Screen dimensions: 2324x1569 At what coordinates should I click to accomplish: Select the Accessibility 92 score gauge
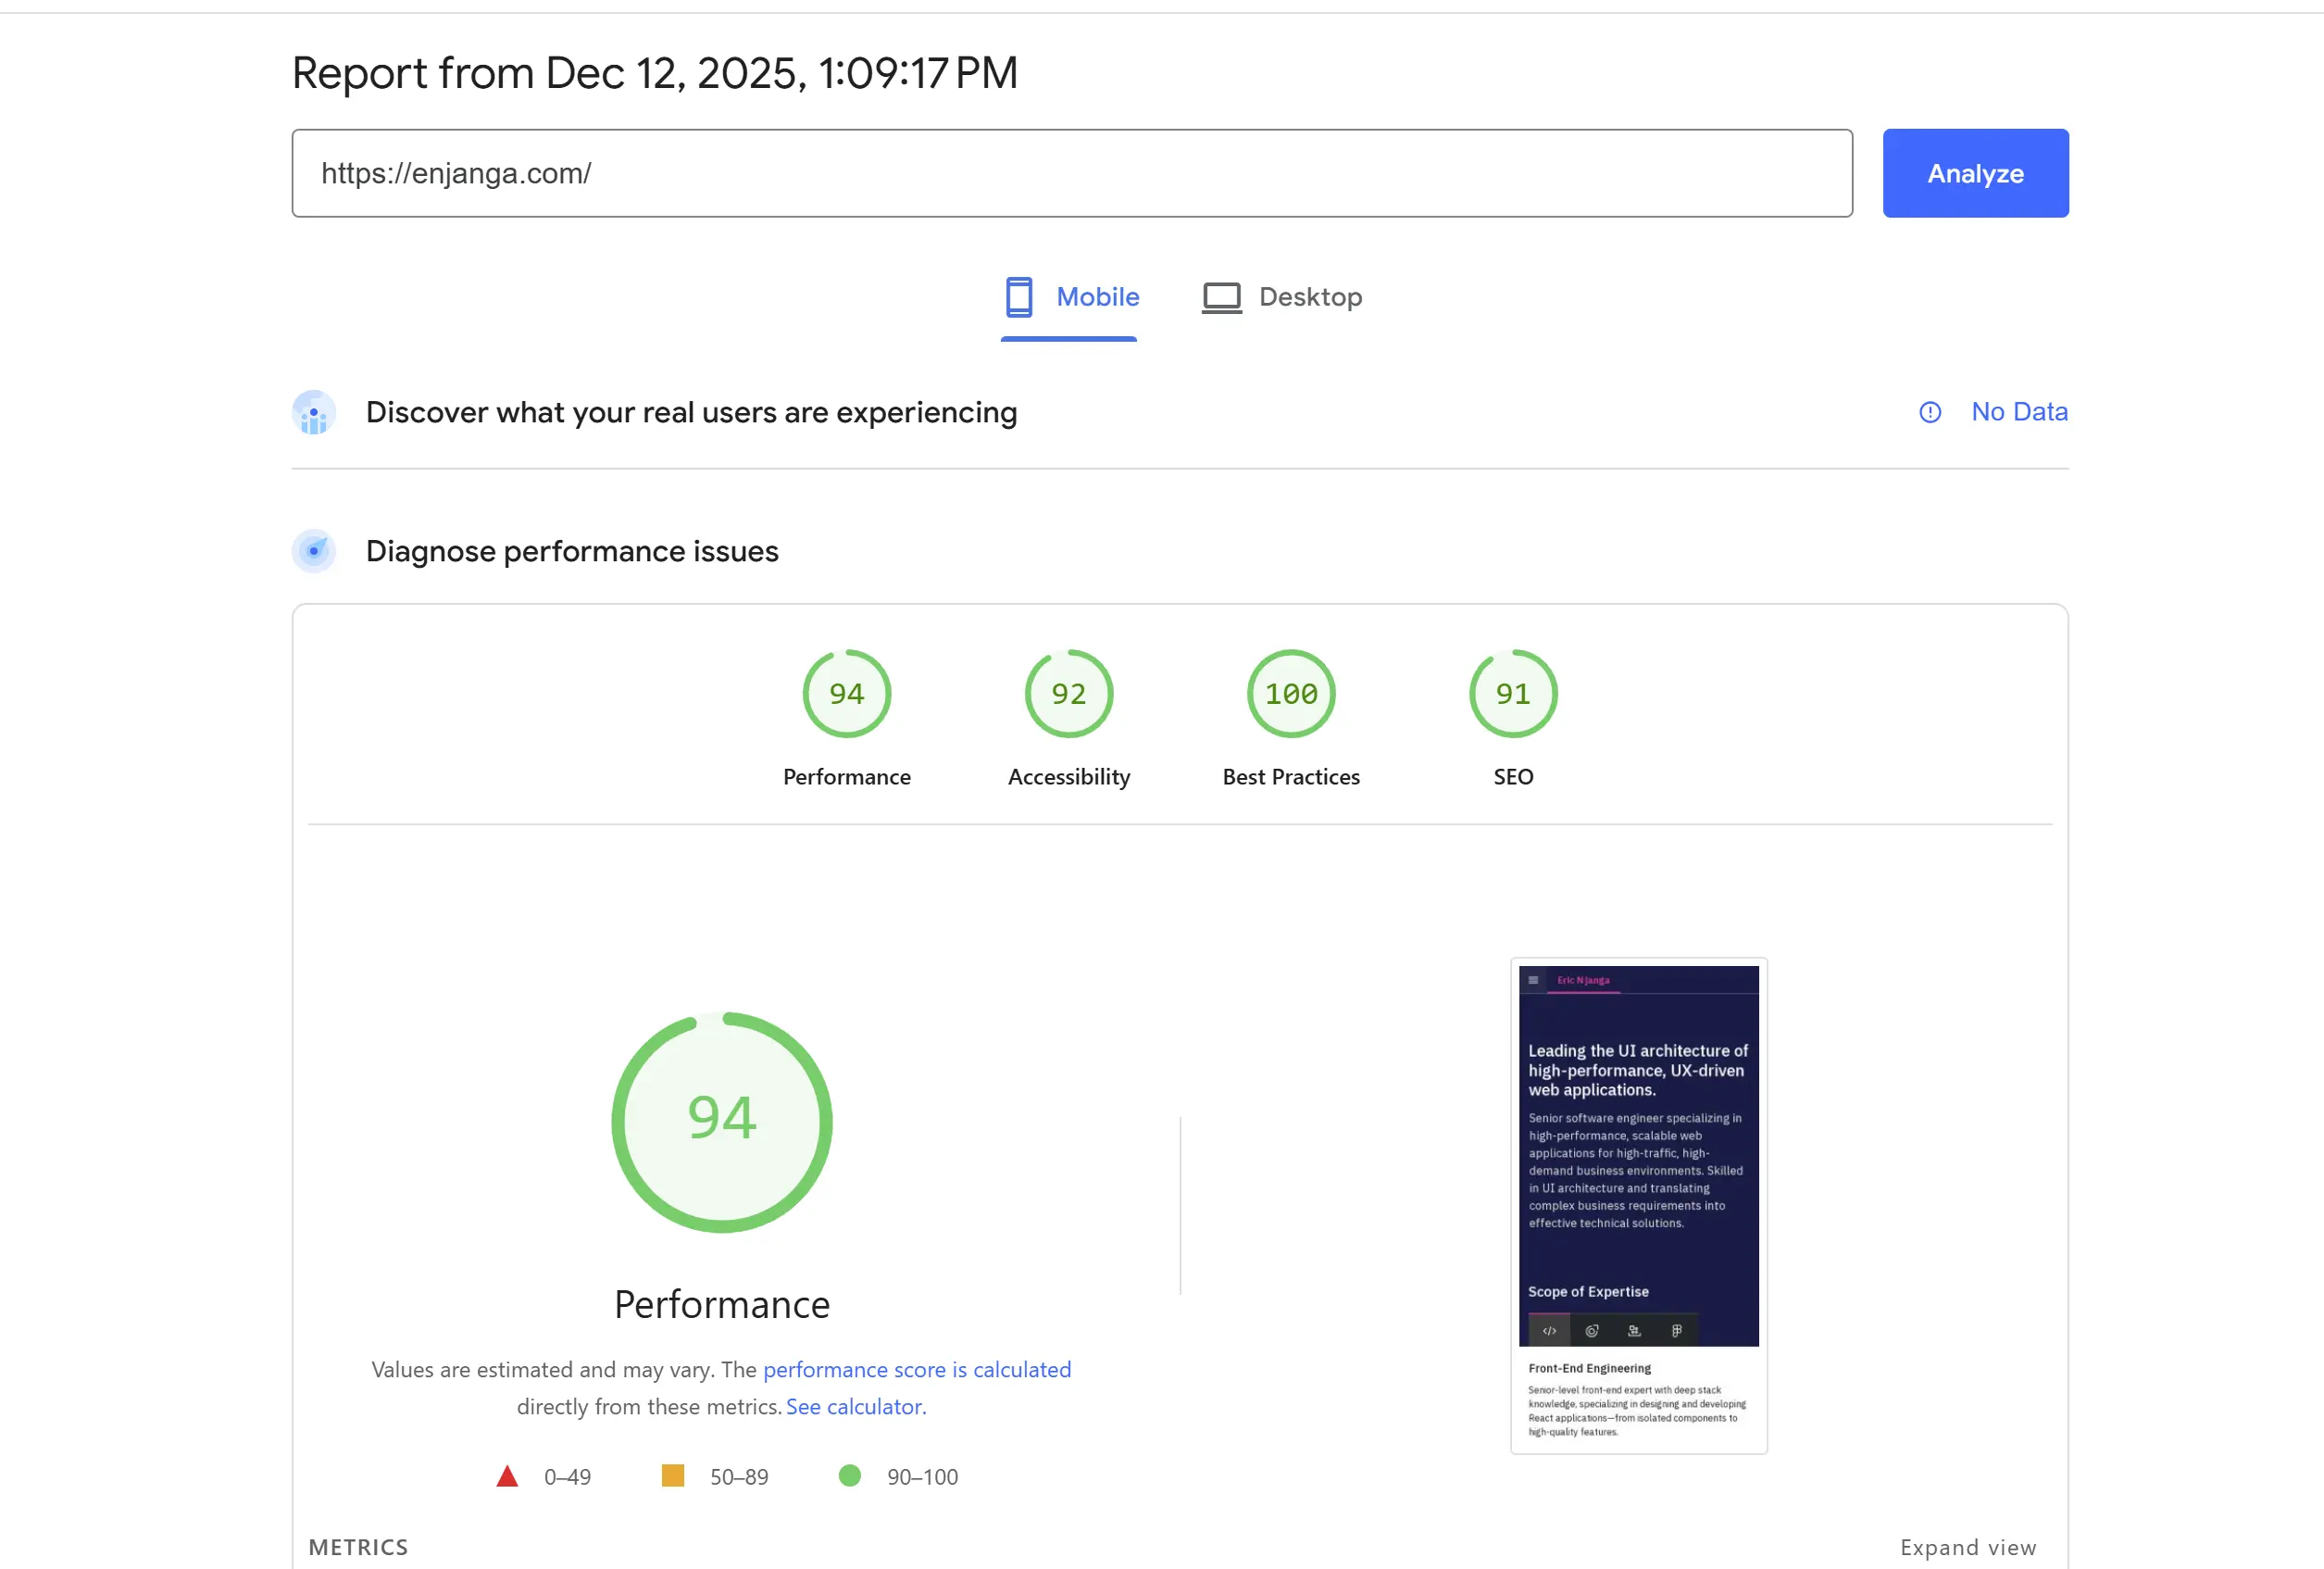point(1069,695)
